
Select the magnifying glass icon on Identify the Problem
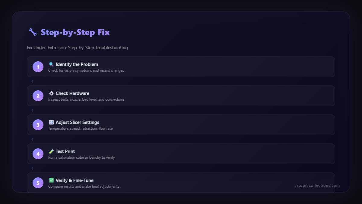pyautogui.click(x=51, y=64)
